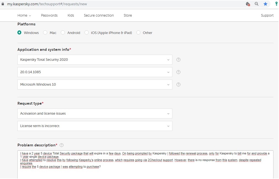
Task: Select the Other platform radio button
Action: tap(138, 33)
